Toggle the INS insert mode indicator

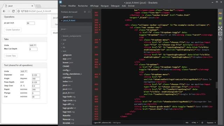point(187,122)
